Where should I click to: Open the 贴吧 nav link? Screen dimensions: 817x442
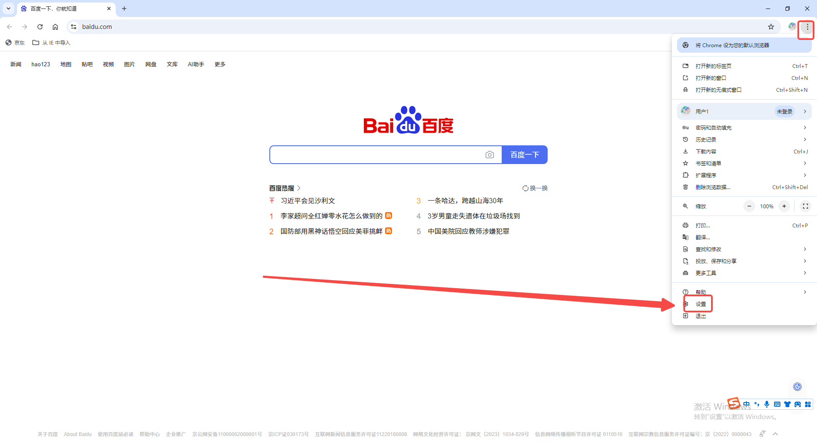coord(87,64)
